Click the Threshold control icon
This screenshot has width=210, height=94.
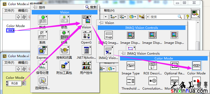[131, 81]
